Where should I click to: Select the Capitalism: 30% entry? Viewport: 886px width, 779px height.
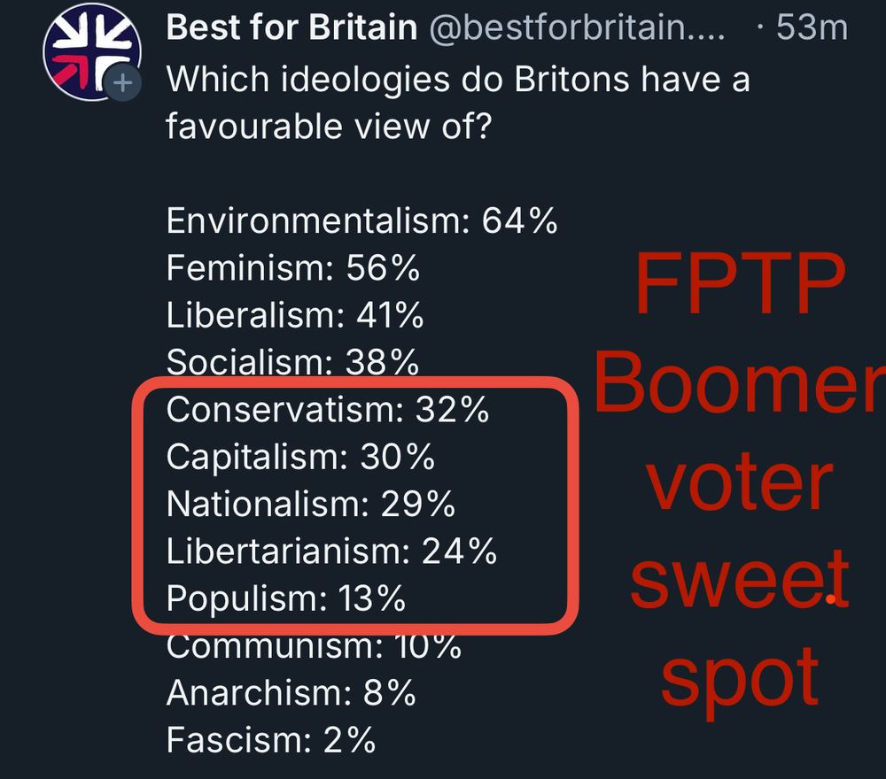tap(300, 457)
